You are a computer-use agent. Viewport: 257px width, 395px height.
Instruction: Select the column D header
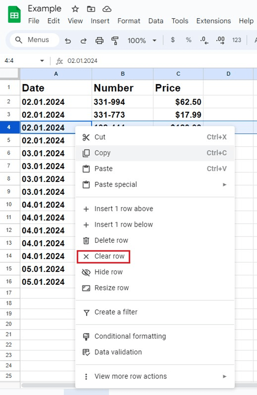click(x=228, y=74)
